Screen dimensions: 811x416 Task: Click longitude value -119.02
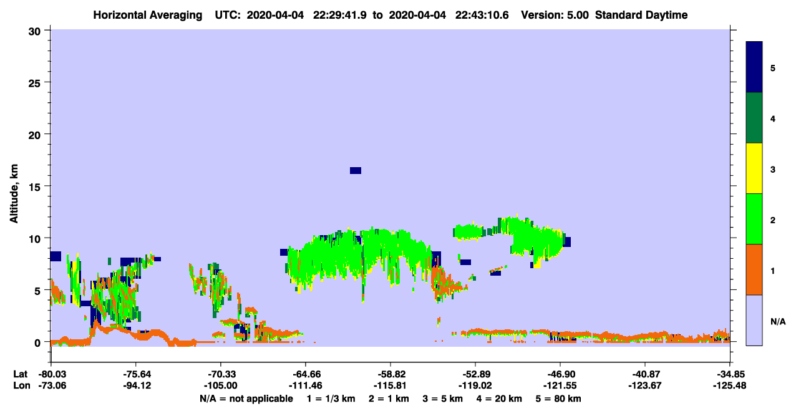click(x=475, y=385)
